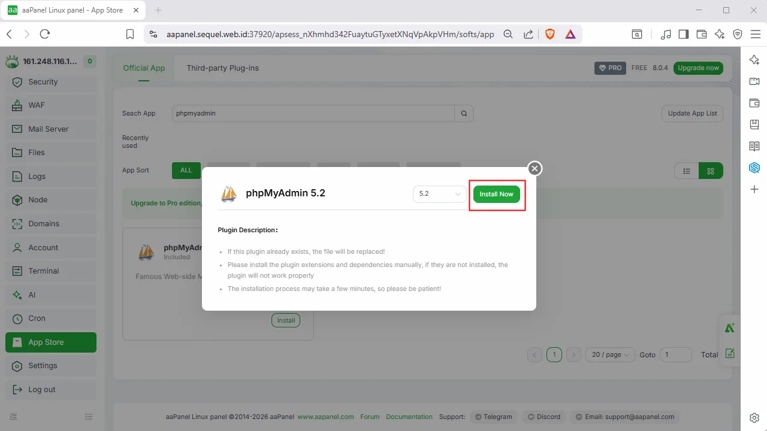The height and width of the screenshot is (431, 767).
Task: Click the PRO badge
Action: coord(610,68)
